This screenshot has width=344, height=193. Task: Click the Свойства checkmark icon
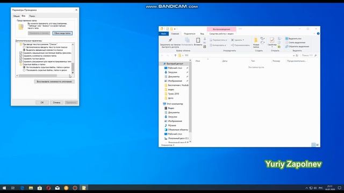click(x=272, y=40)
